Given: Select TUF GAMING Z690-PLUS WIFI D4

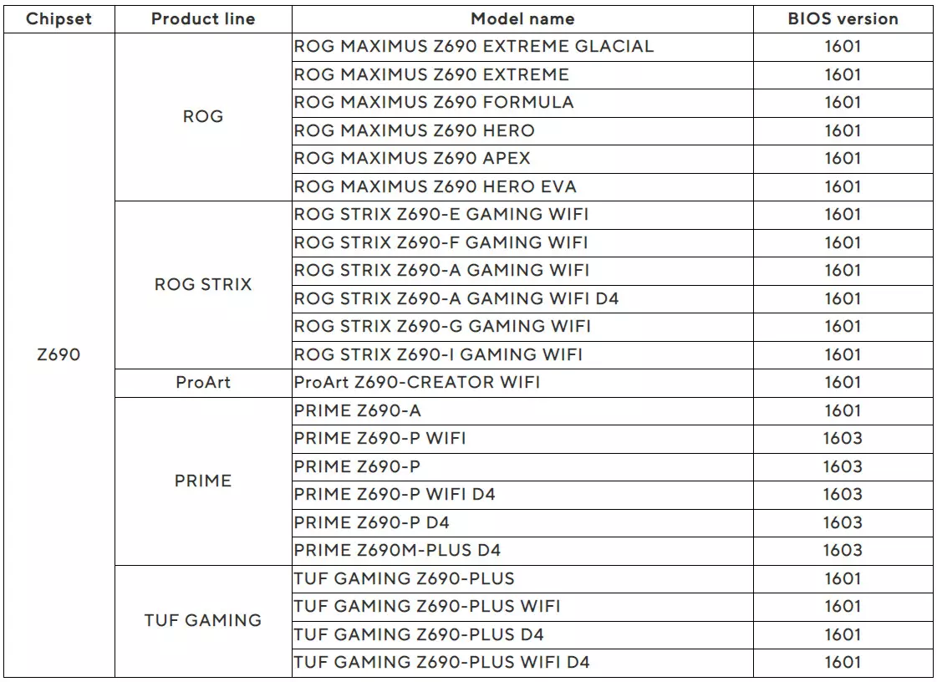Looking at the screenshot, I should point(441,662).
